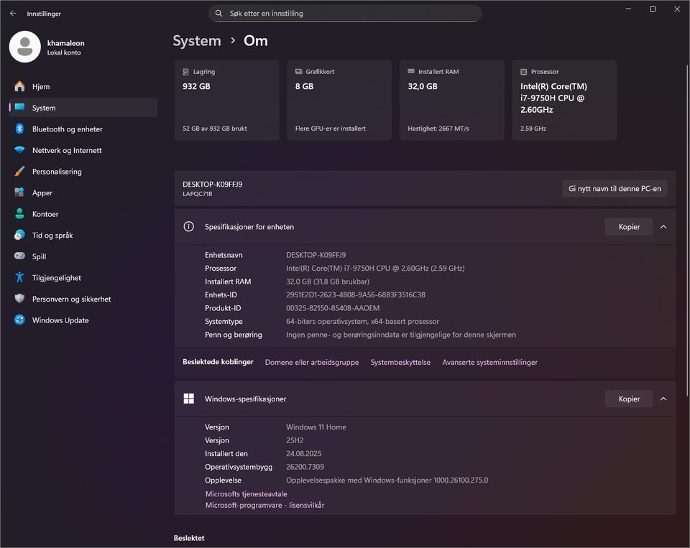Open Windows Update page
This screenshot has width=690, height=548.
pos(60,320)
